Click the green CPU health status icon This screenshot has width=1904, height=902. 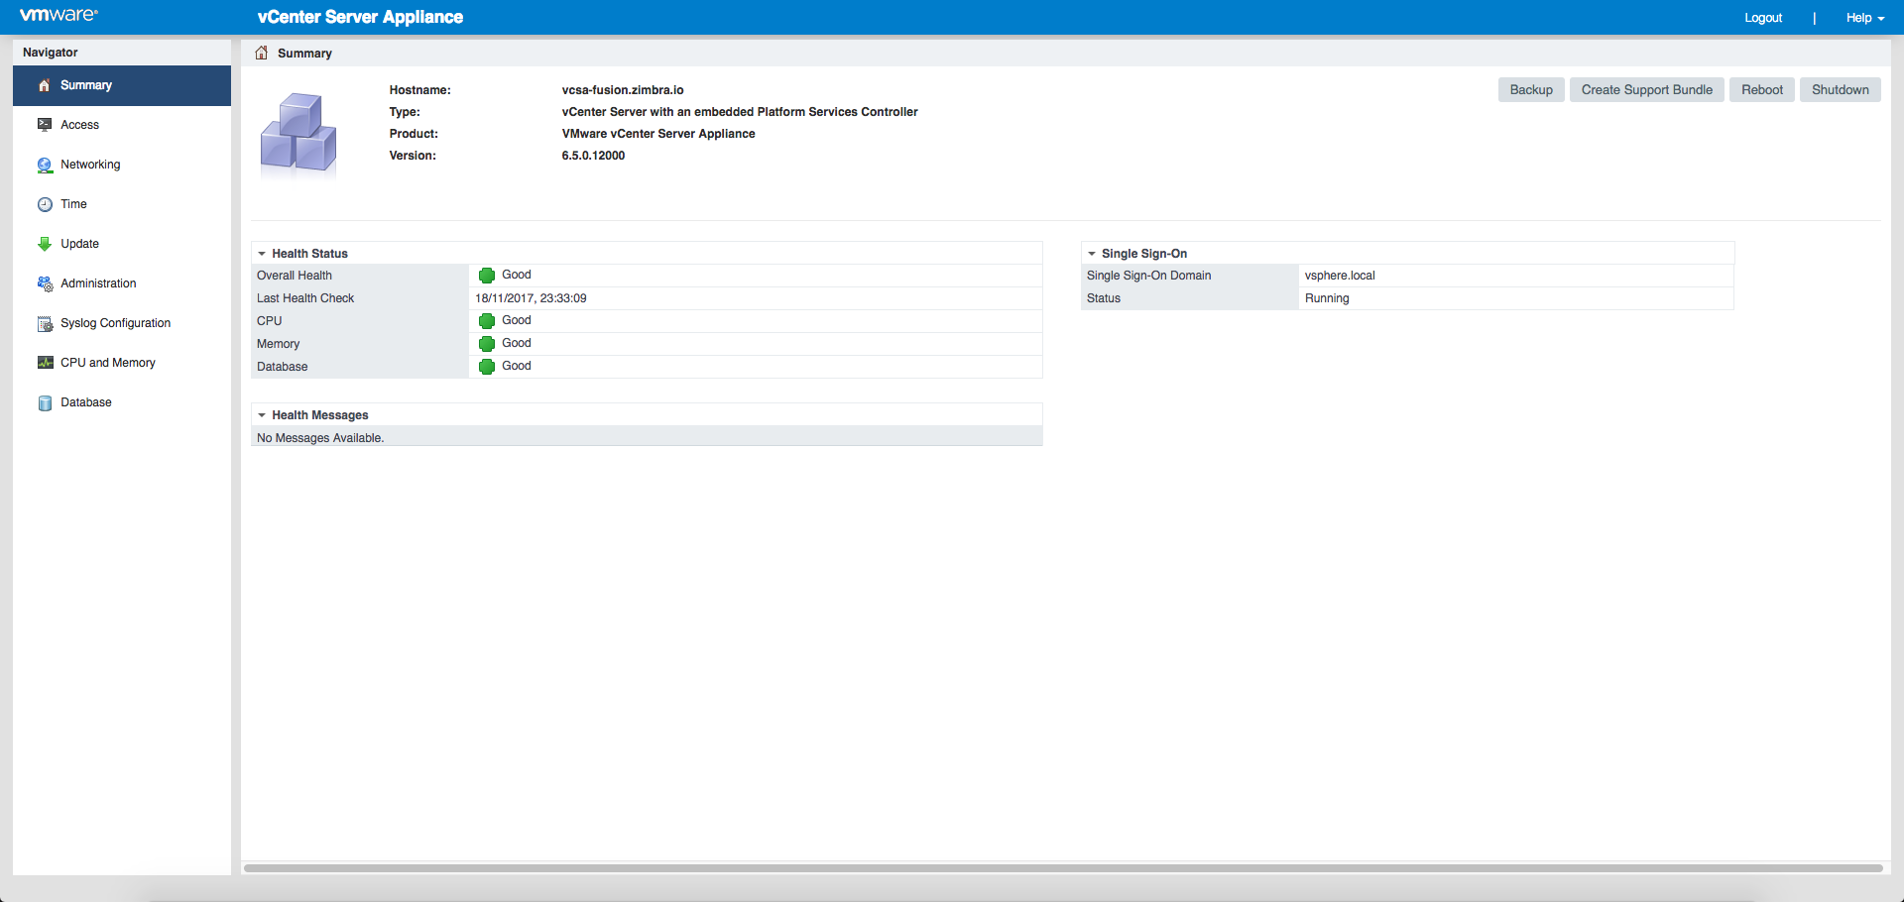pos(487,321)
